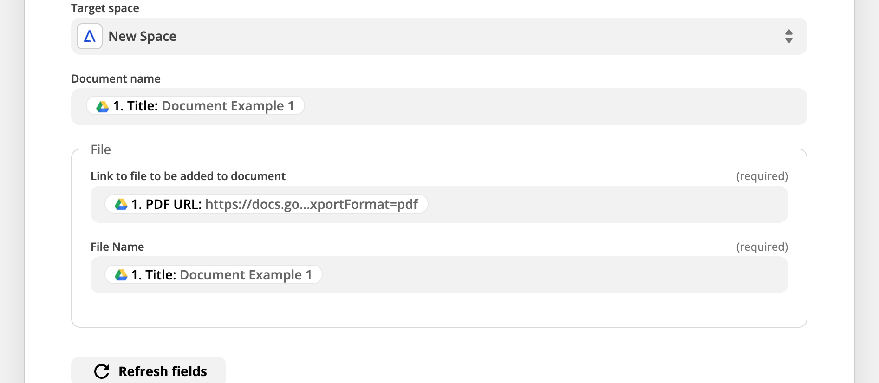Click Google Drive icon in PDF URL pill

121,204
